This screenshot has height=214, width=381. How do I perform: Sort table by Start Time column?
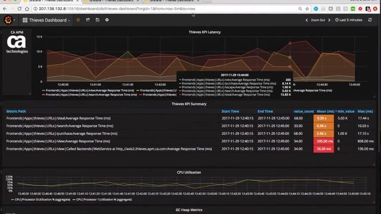tap(230, 111)
